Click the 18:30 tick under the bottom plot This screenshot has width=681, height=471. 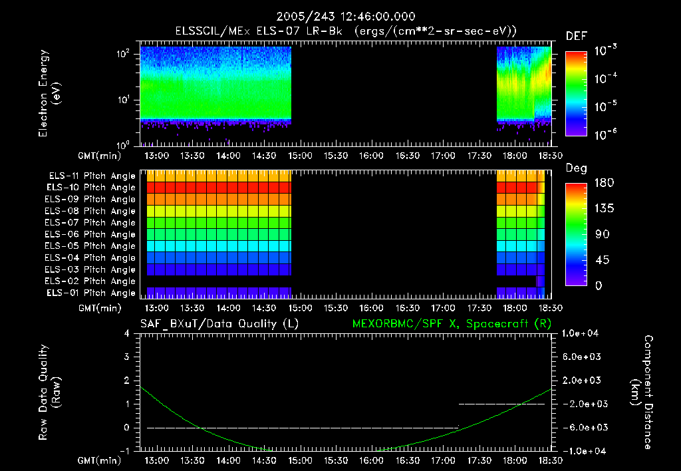pyautogui.click(x=551, y=460)
